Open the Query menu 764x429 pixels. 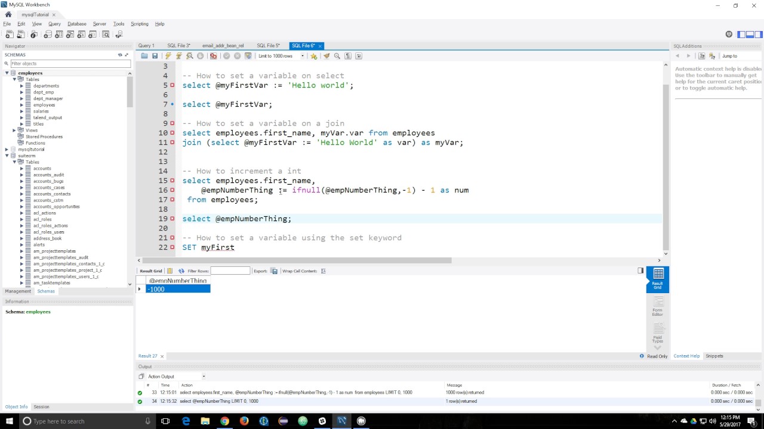(x=54, y=24)
